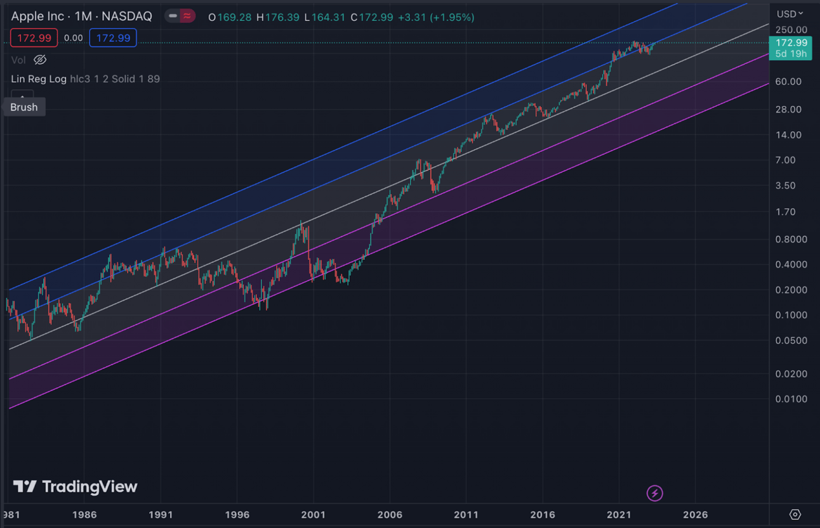The width and height of the screenshot is (820, 528).
Task: Click the 2011 time axis label
Action: 466,515
